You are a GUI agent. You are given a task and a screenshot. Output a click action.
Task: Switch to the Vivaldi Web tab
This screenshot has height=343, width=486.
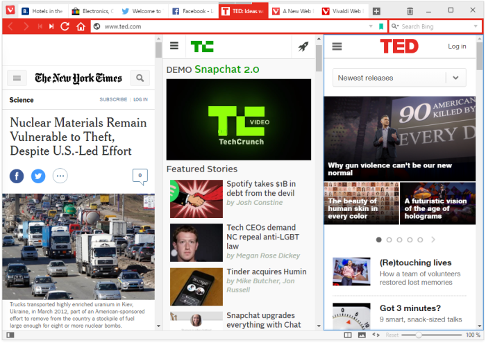(344, 12)
